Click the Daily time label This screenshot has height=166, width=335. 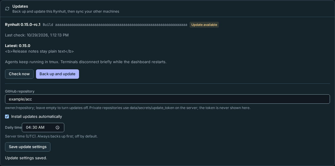point(14,128)
